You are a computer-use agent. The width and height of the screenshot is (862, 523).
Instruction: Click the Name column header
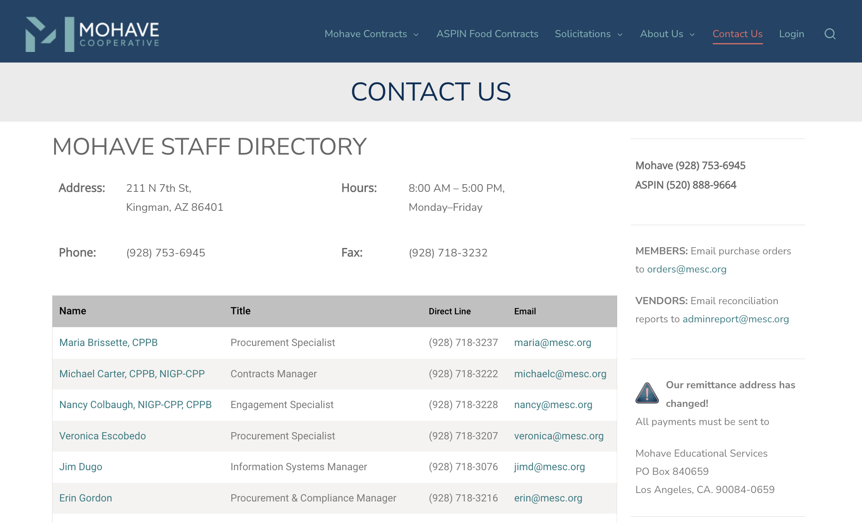pos(73,311)
